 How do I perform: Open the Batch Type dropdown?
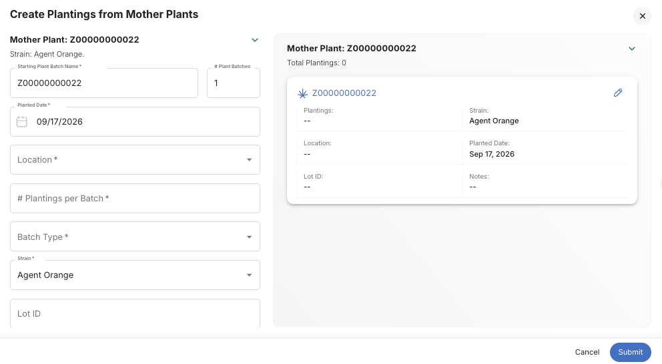(135, 237)
